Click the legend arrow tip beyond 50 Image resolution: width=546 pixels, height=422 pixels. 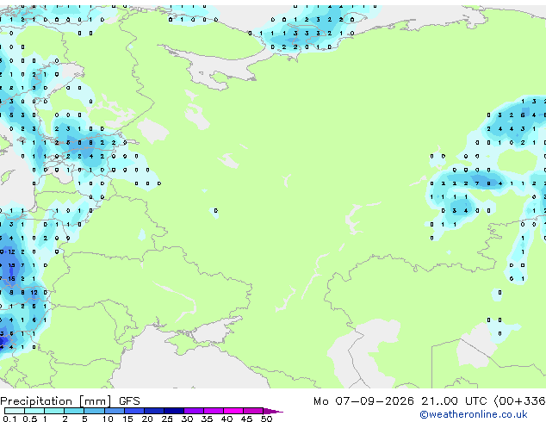tap(273, 411)
